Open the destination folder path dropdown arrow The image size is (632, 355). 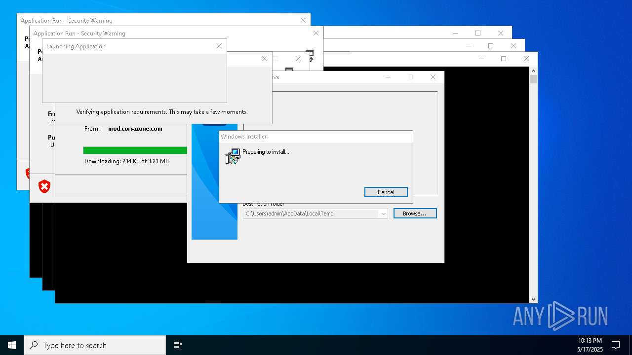pyautogui.click(x=383, y=213)
